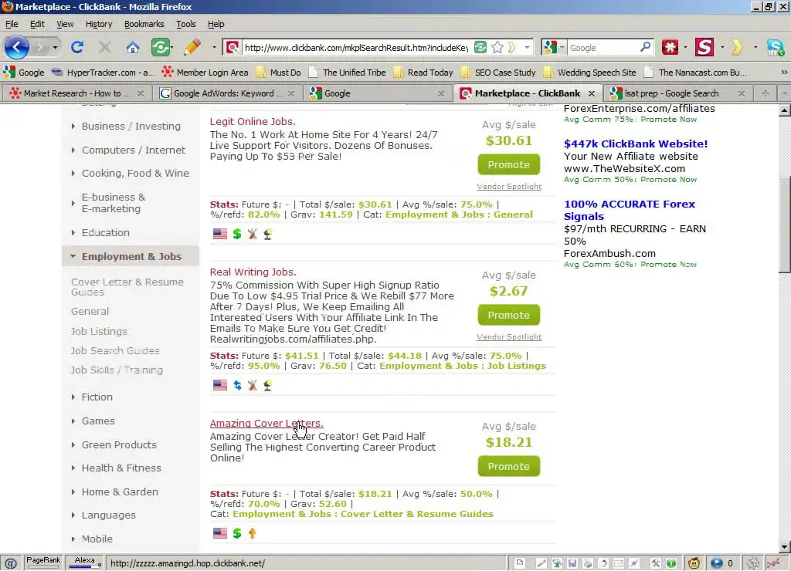Click the green circle status bar icon
The image size is (791, 571).
pos(671,563)
